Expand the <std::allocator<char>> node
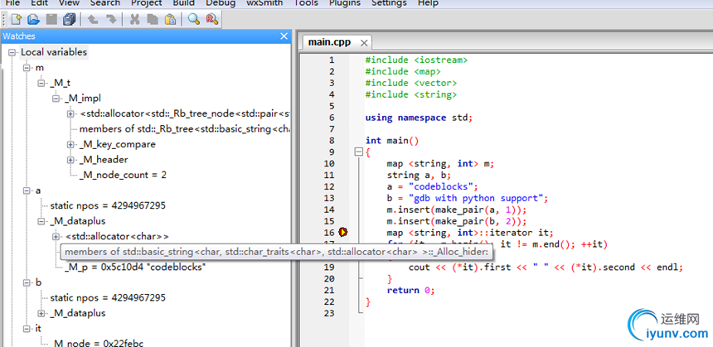This screenshot has height=347, width=713. pyautogui.click(x=56, y=237)
